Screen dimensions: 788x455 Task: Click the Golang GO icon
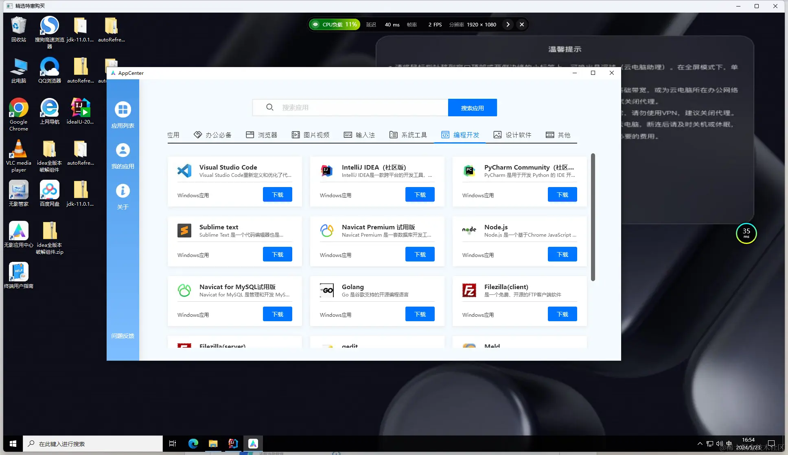point(327,290)
